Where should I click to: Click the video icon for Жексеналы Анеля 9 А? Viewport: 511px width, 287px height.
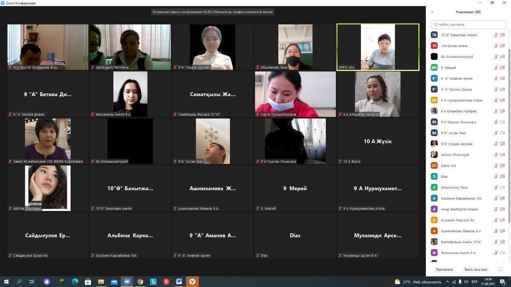click(502, 253)
